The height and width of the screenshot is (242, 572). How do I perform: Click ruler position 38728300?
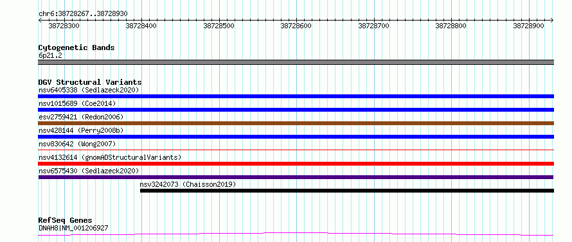[64, 26]
